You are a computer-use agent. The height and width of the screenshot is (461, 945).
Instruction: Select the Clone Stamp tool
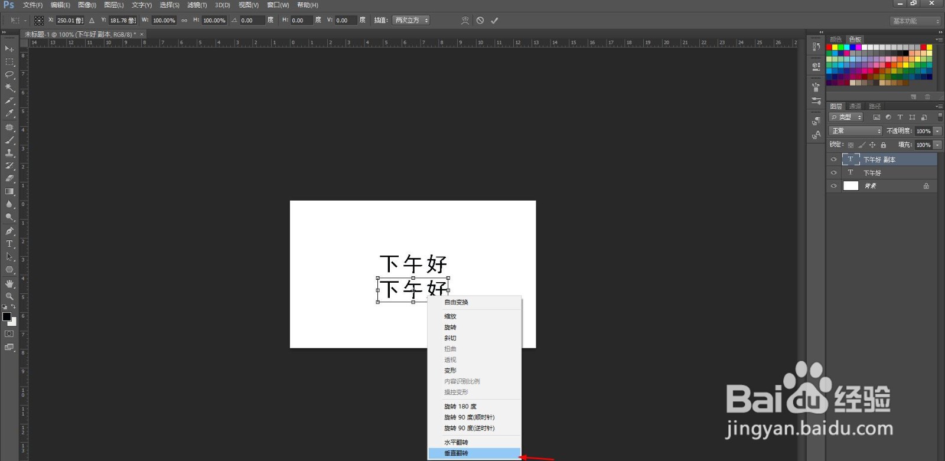tap(9, 153)
